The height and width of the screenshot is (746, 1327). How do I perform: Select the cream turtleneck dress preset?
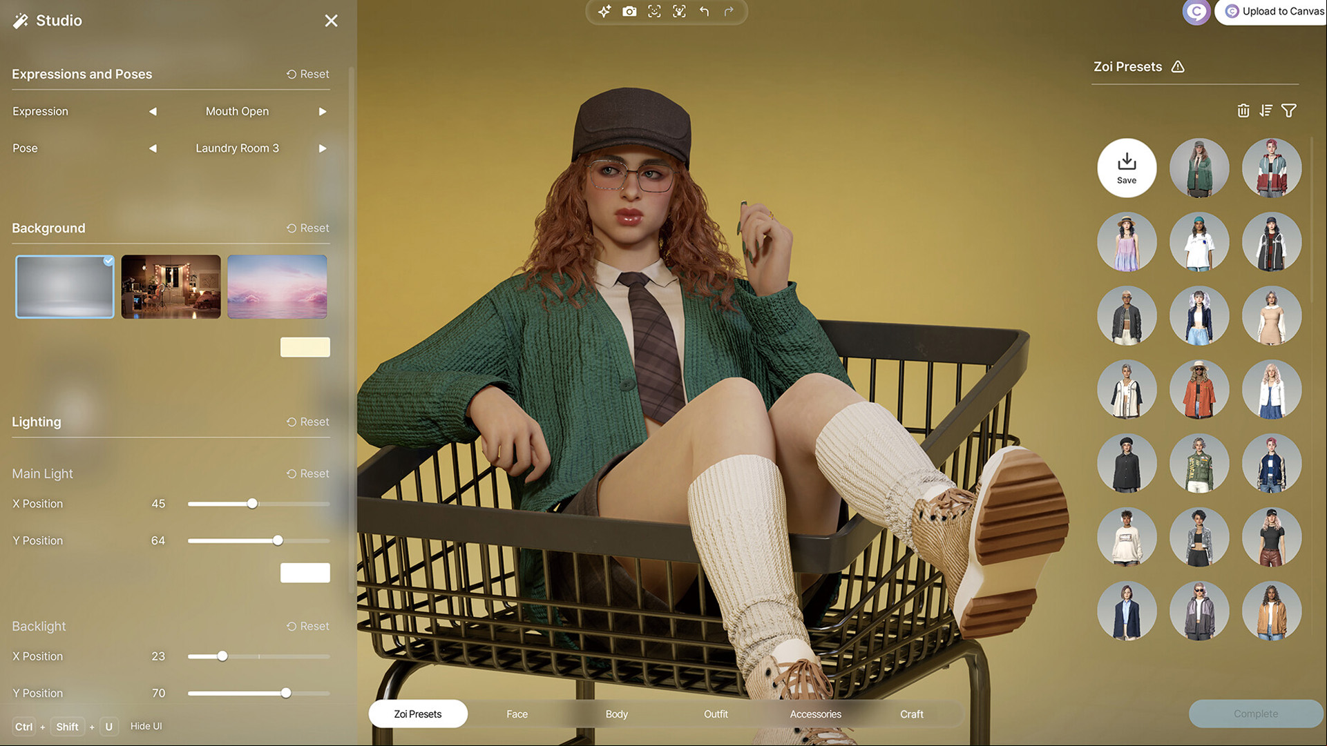[1272, 315]
